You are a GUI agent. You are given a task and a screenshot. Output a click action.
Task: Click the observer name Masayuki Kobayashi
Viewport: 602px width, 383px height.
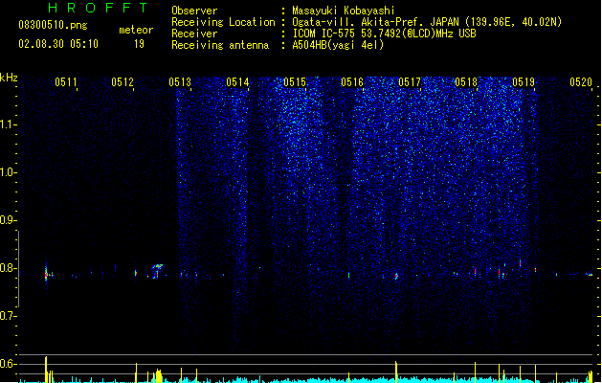click(344, 11)
